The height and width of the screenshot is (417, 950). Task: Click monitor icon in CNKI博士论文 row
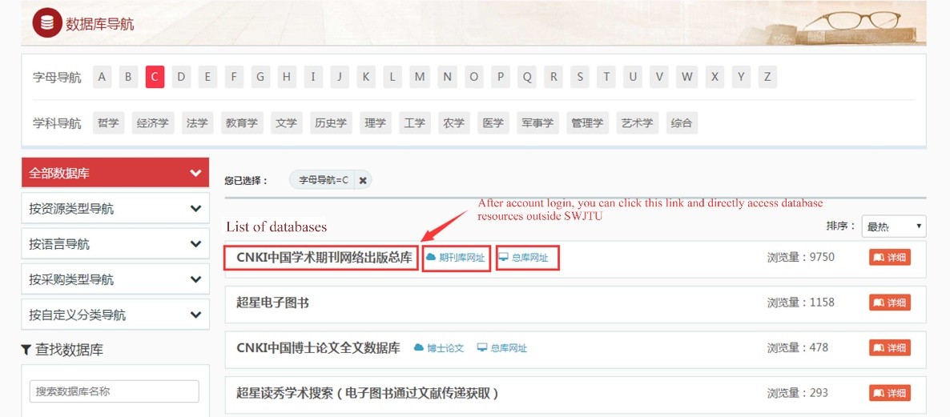tap(482, 347)
